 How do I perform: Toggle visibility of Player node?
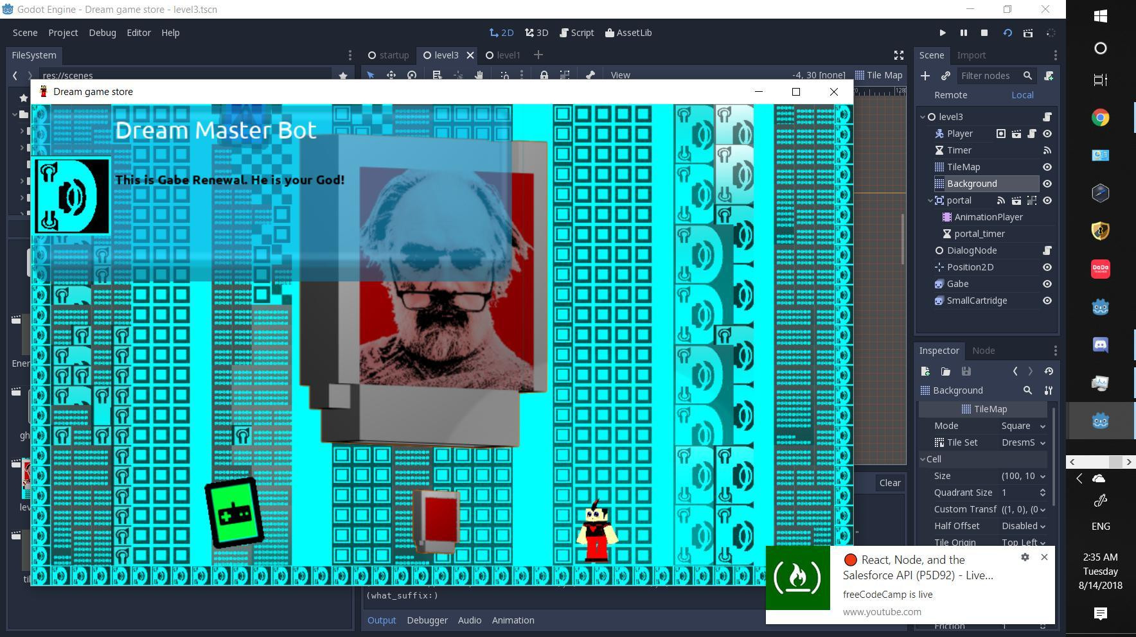coord(1047,134)
